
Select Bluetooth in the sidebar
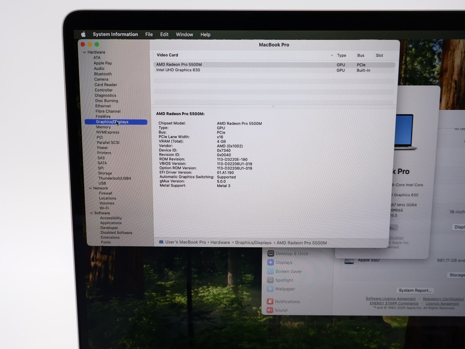[103, 74]
